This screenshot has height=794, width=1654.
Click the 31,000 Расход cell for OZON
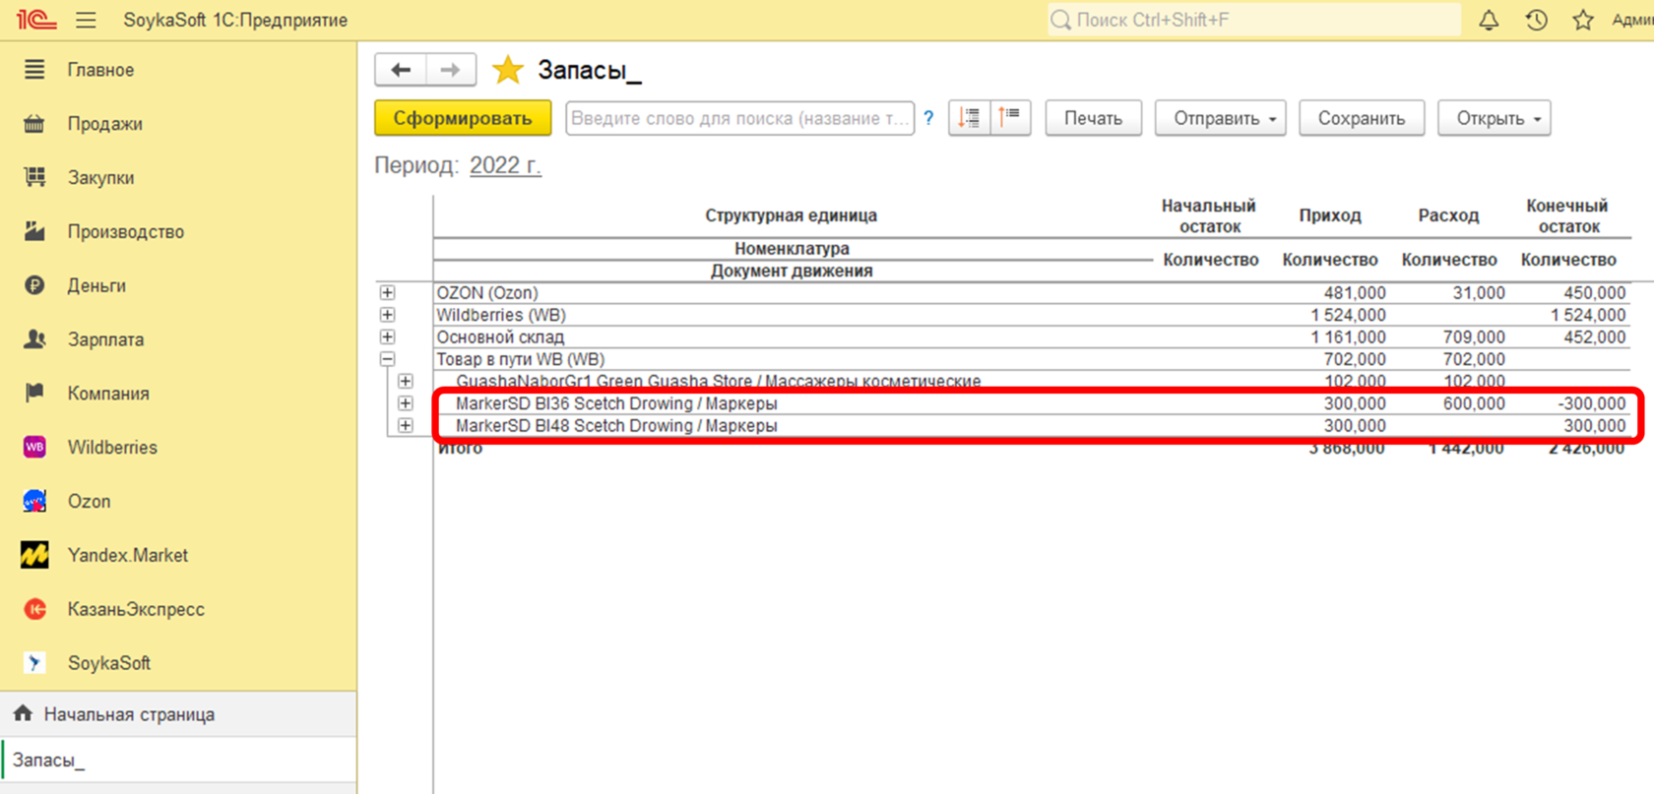1479,293
